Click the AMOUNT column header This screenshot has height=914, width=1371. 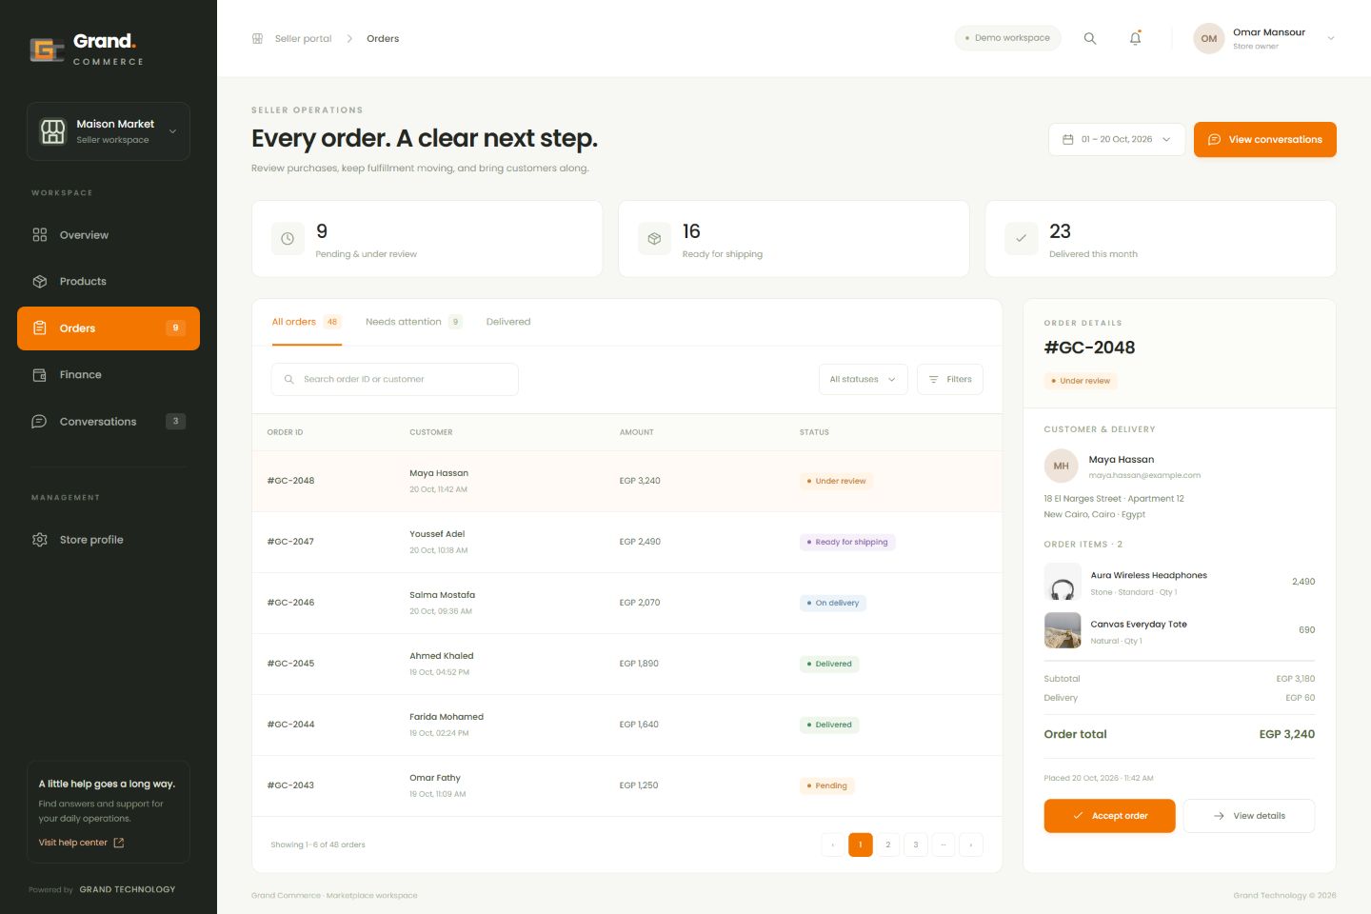tap(637, 432)
